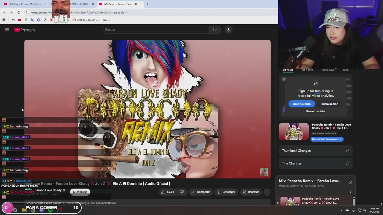The width and height of the screenshot is (383, 215).
Task: Open YouTube bookmark icon
Action: (19, 20)
